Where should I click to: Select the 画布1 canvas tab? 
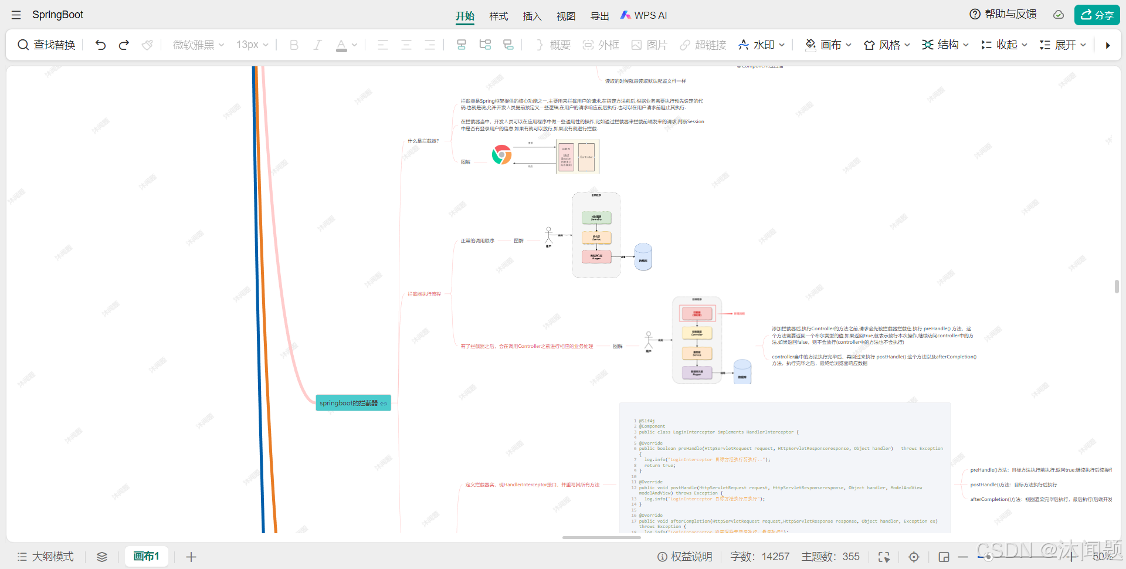pos(147,556)
